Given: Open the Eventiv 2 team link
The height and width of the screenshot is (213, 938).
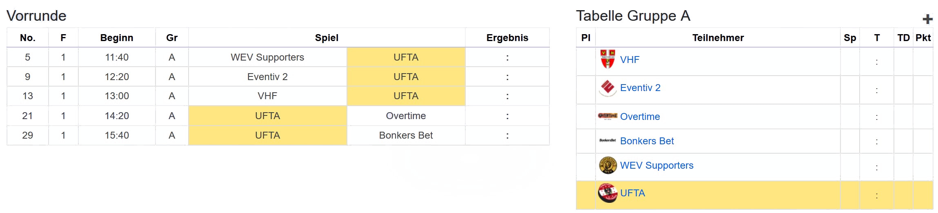Looking at the screenshot, I should [x=640, y=88].
